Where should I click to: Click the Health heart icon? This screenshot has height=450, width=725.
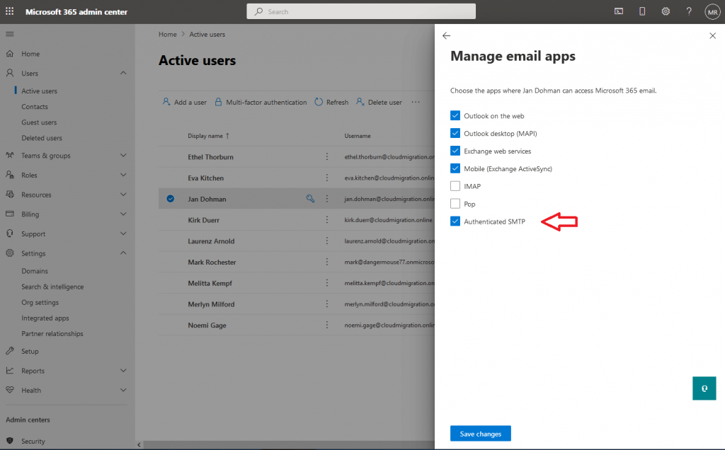click(x=10, y=390)
